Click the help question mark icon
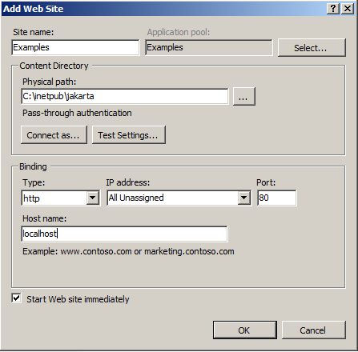 pyautogui.click(x=333, y=9)
